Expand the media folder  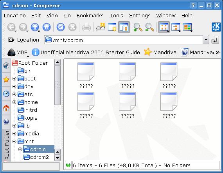coord(14,133)
